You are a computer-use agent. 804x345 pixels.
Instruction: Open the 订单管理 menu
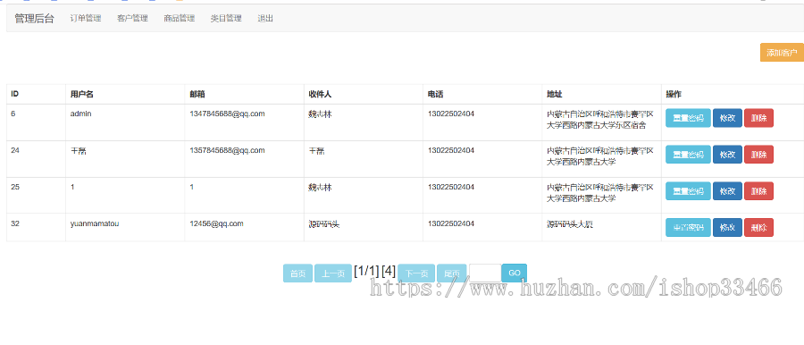86,19
